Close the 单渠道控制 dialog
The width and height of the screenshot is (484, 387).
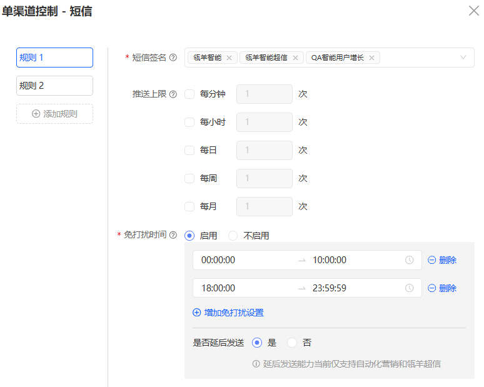coord(474,11)
